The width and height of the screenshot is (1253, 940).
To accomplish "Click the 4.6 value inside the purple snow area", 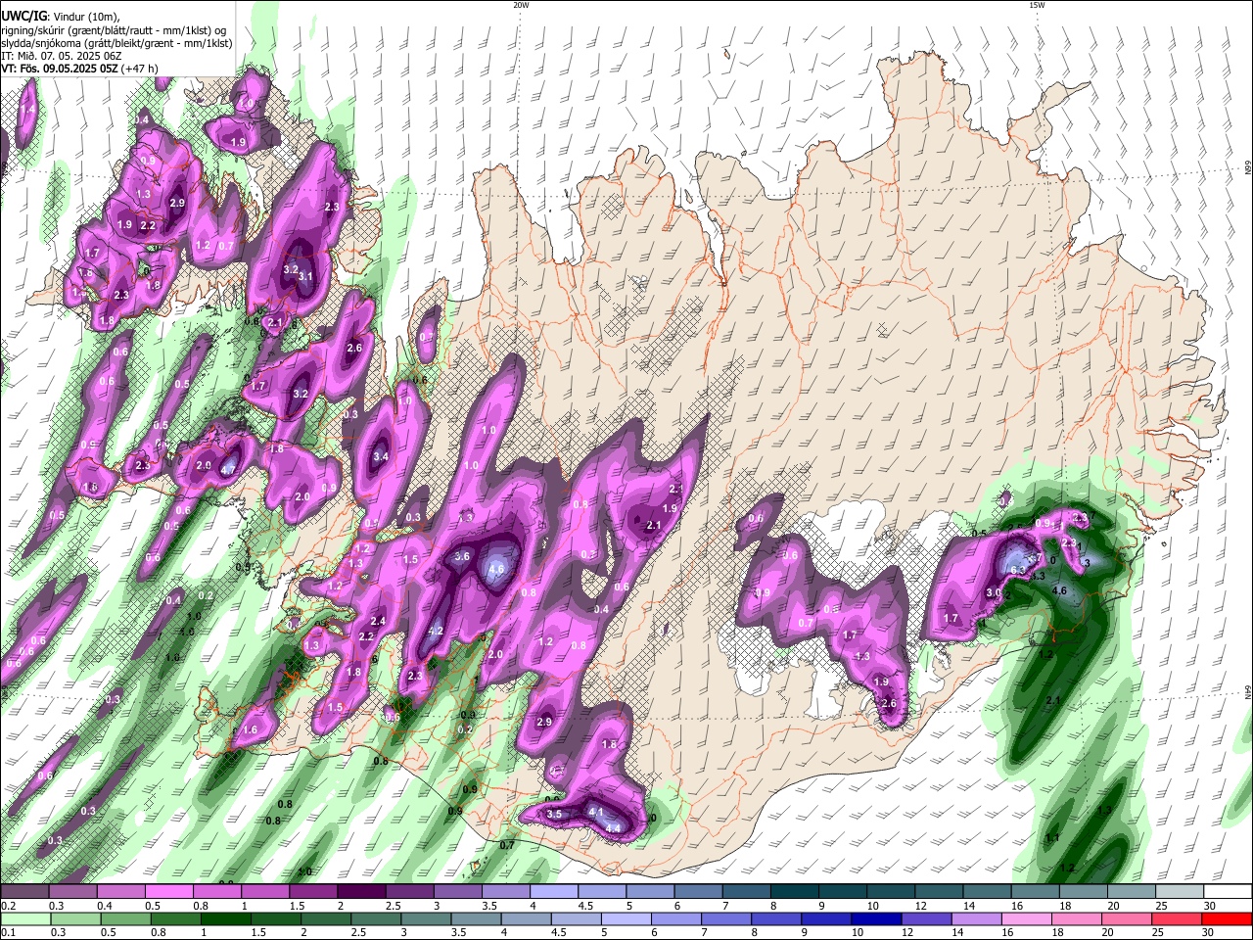I will pos(495,569).
